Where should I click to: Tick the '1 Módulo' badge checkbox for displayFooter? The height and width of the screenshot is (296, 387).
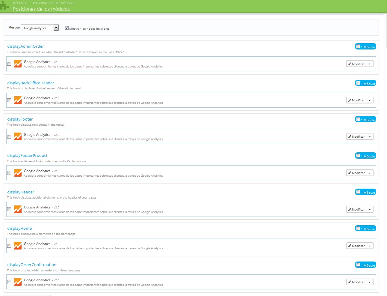358,119
